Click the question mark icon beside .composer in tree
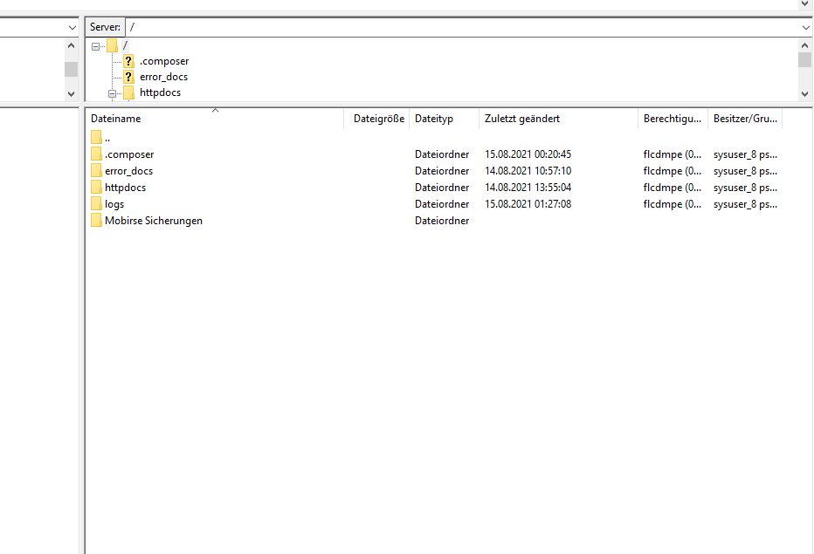This screenshot has width=814, height=554. [129, 61]
